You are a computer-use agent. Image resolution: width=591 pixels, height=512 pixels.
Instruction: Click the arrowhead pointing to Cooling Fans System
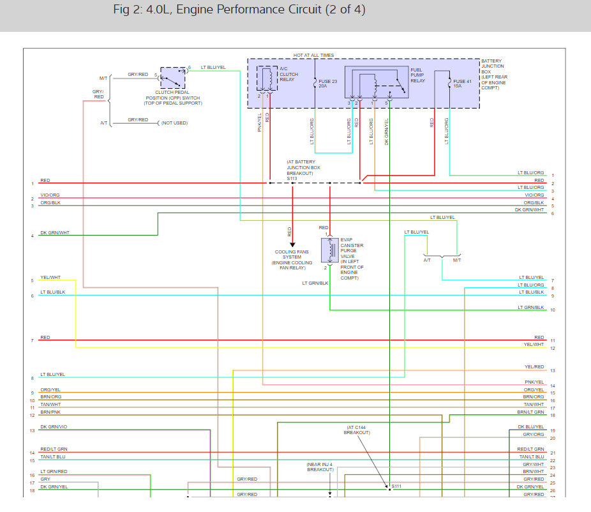pyautogui.click(x=292, y=245)
